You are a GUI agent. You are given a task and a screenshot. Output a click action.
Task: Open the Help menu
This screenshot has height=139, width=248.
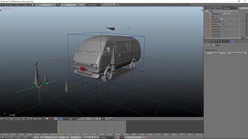[x=28, y=5]
